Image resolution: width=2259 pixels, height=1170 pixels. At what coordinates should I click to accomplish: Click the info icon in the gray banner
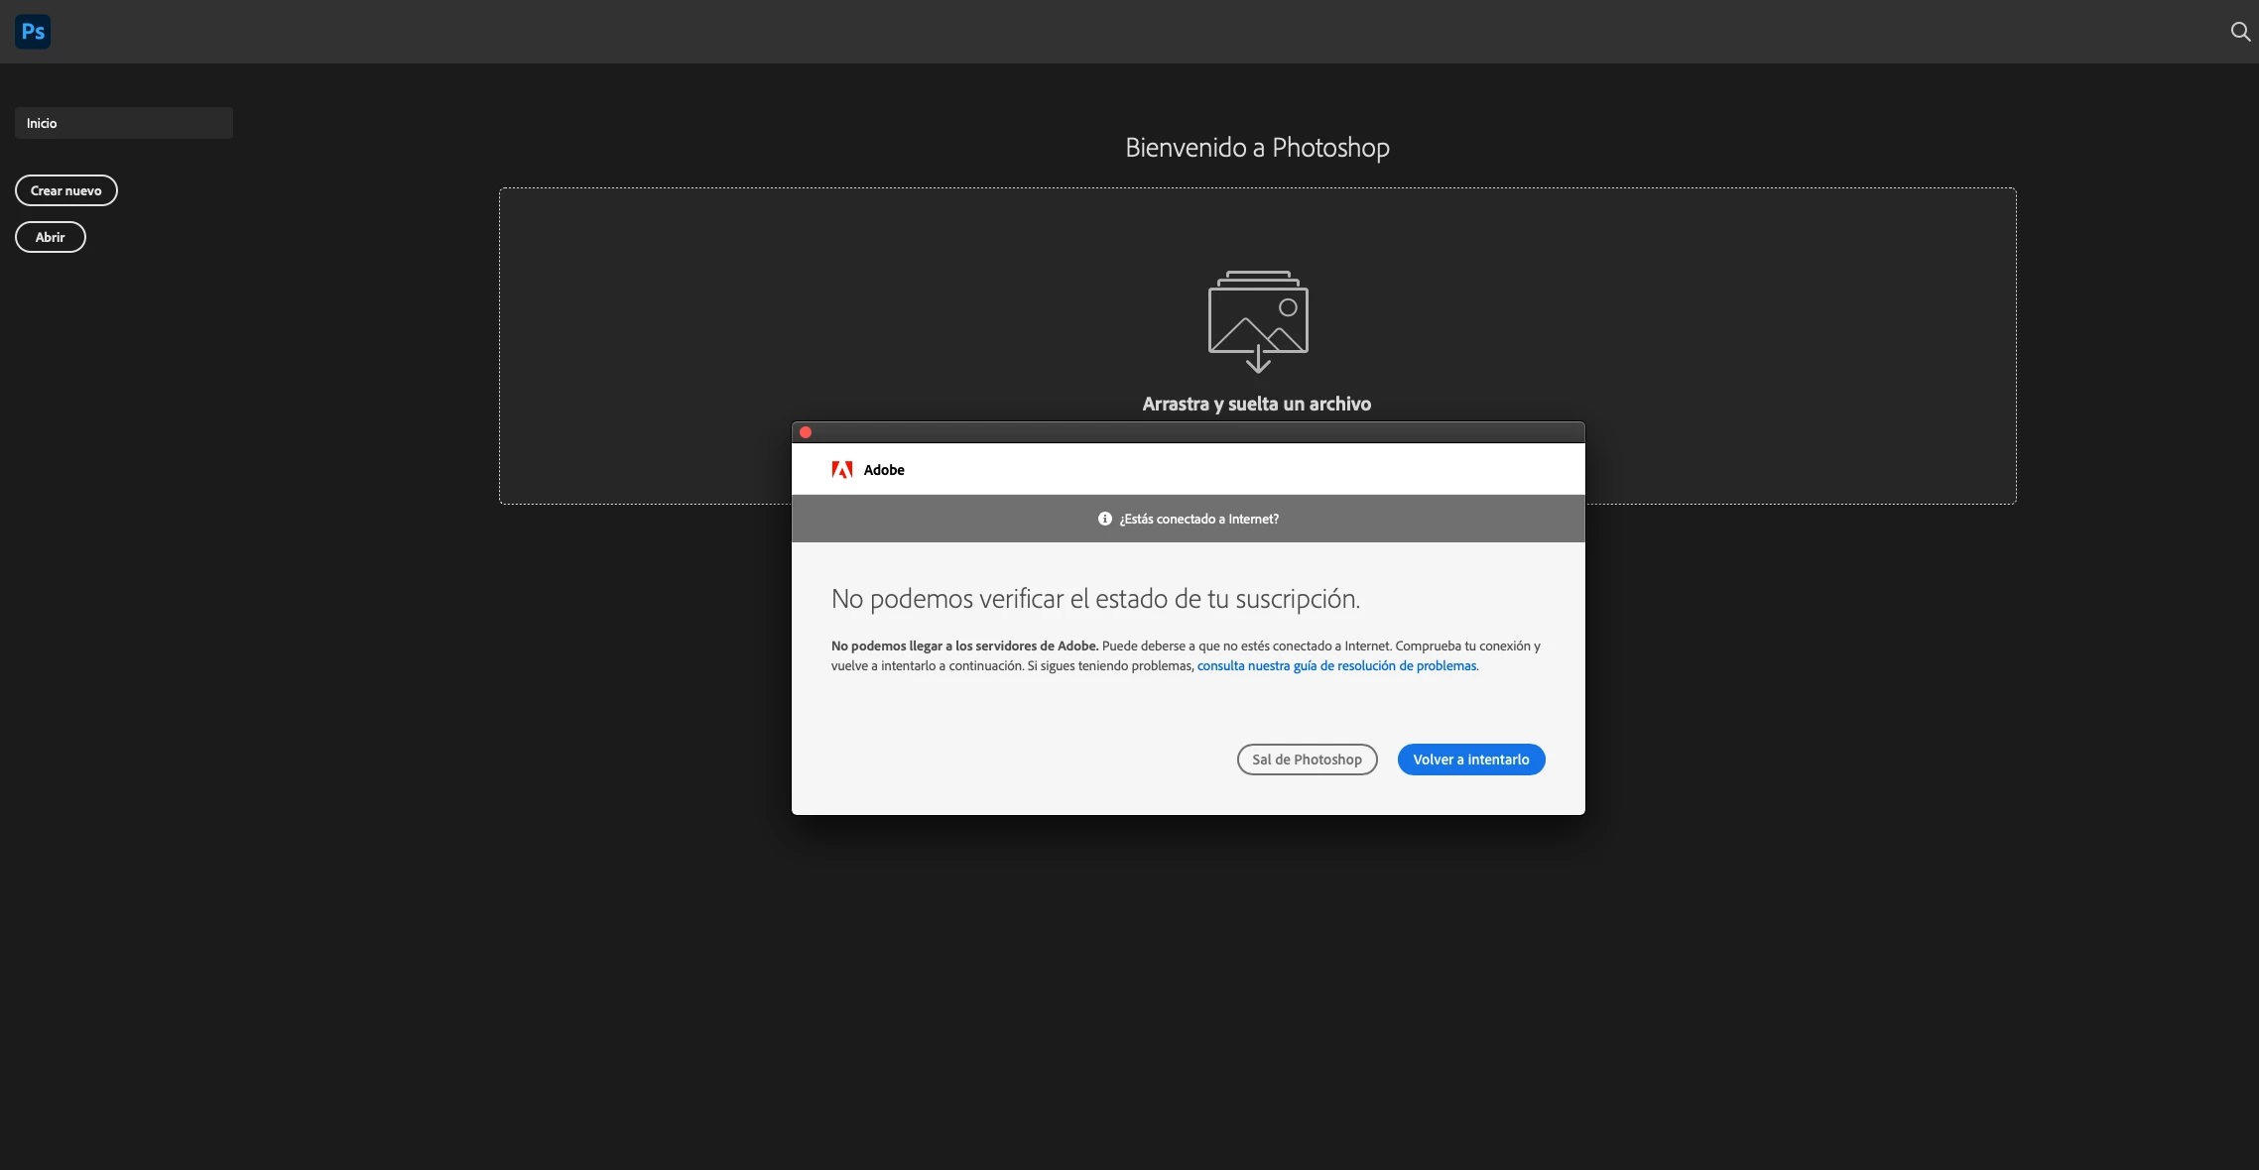point(1104,519)
